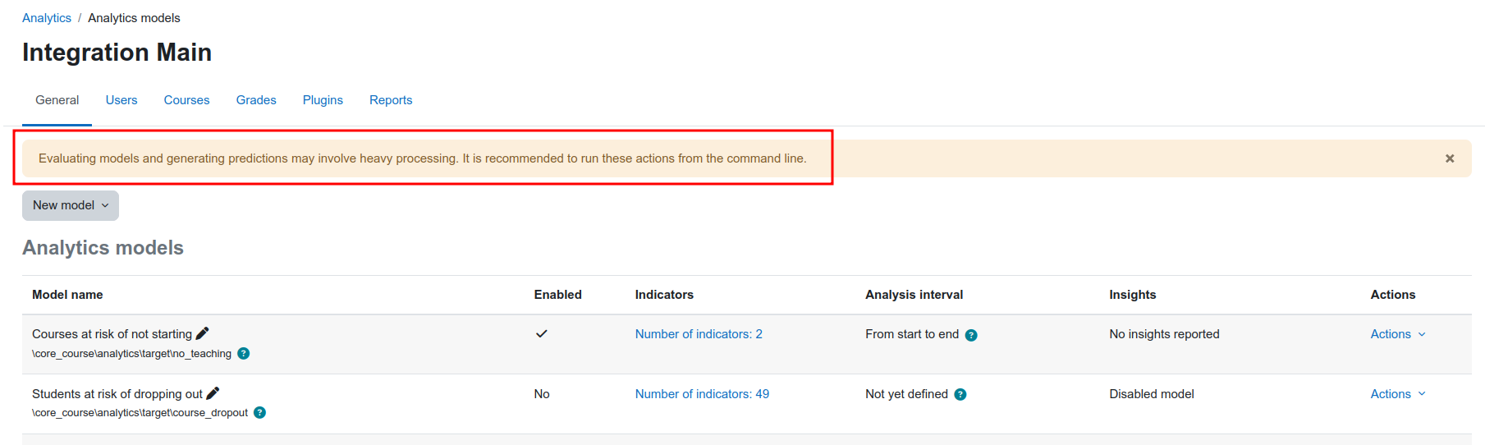Image resolution: width=1485 pixels, height=445 pixels.
Task: Click the enabled checkmark for not starting model
Action: point(542,334)
